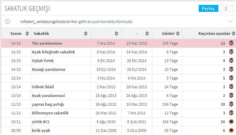Click the Paylaş share button
The height and width of the screenshot is (135, 236).
pos(208,8)
